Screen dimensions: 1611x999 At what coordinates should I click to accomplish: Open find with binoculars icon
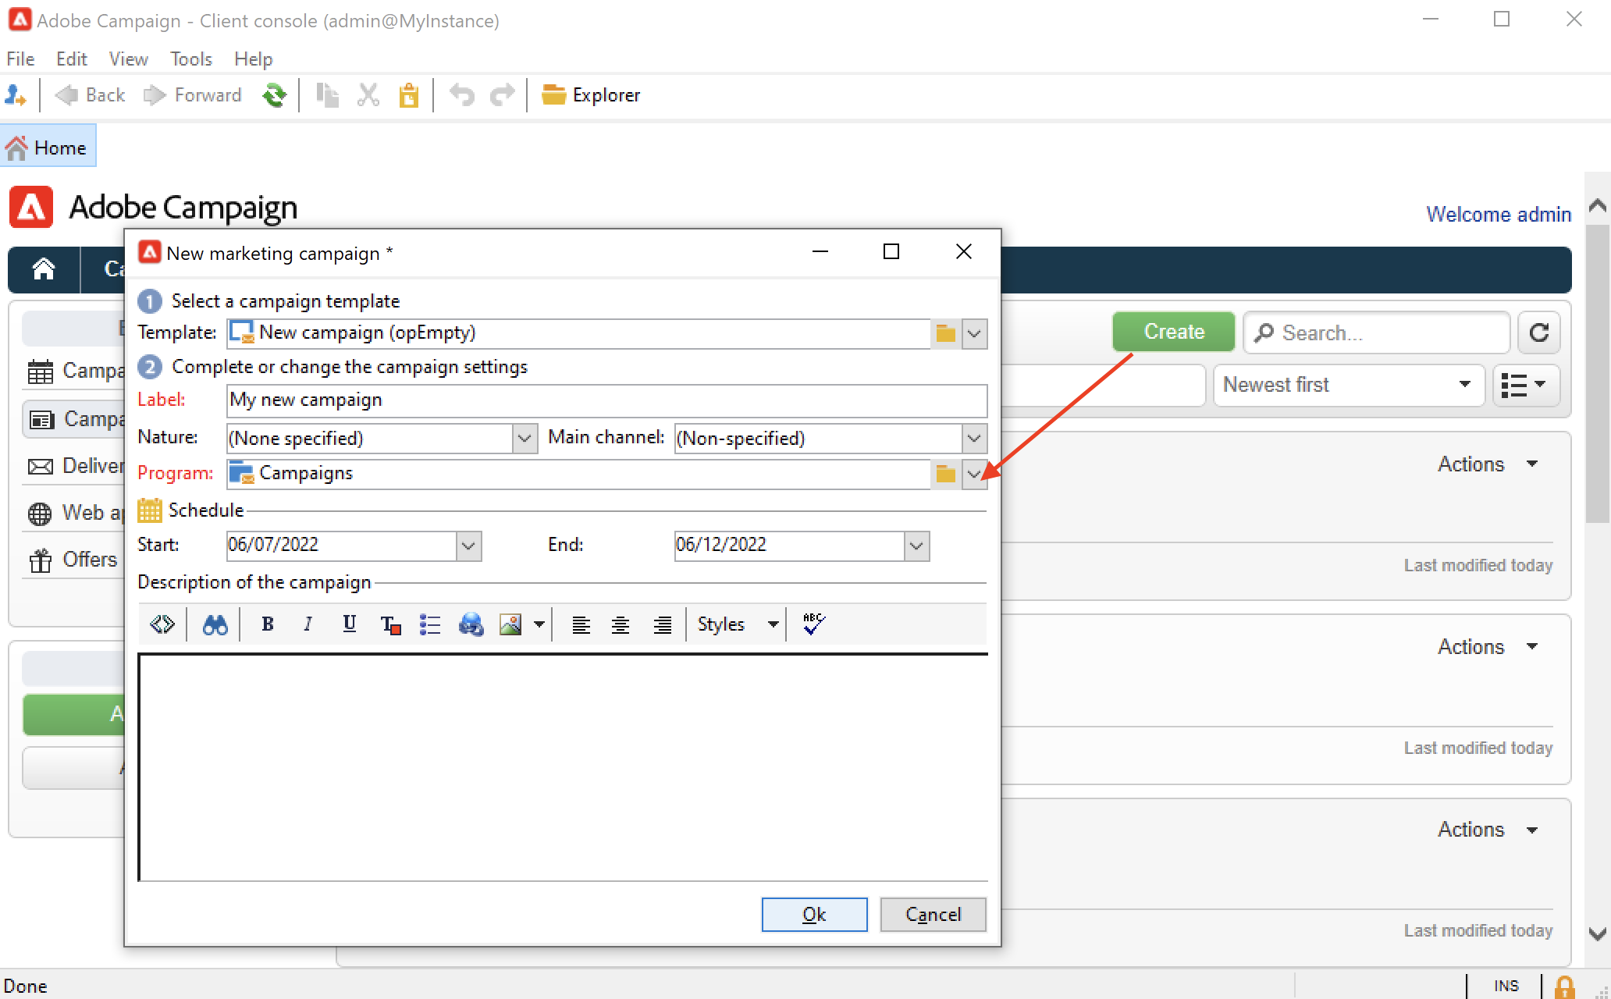click(x=215, y=624)
